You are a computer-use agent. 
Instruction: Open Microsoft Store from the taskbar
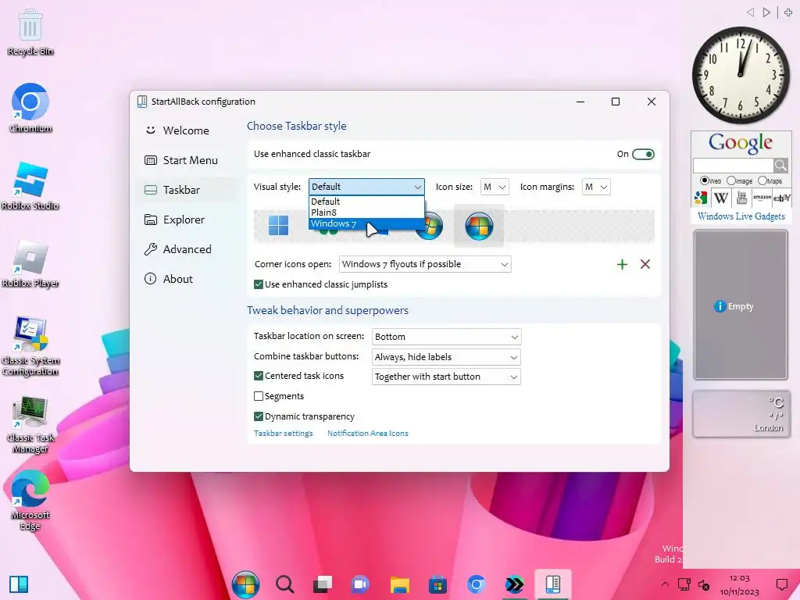pos(437,584)
